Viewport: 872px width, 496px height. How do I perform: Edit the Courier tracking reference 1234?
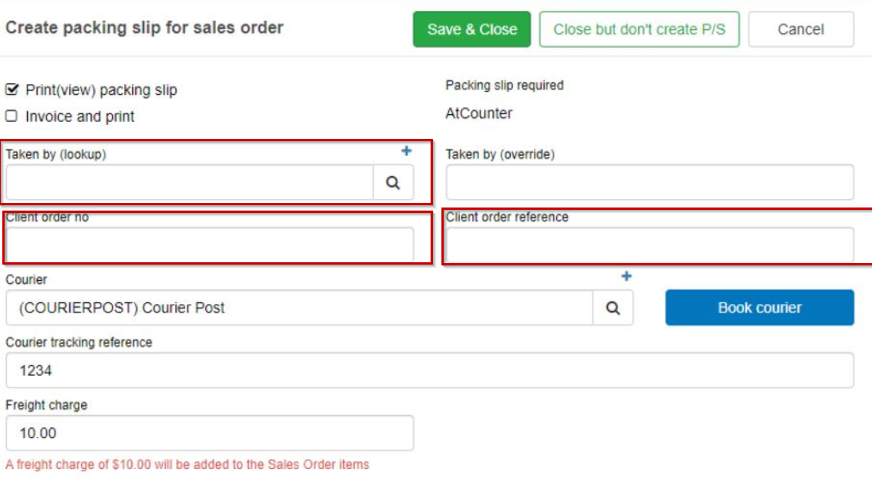tap(430, 370)
